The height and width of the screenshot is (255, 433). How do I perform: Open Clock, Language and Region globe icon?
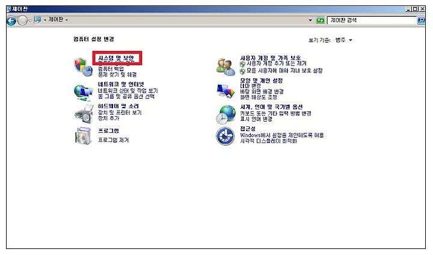pos(226,114)
